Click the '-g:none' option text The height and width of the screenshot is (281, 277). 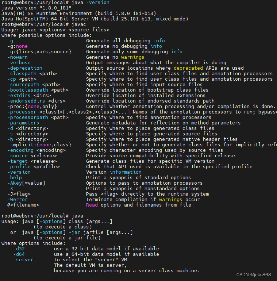click(18, 46)
